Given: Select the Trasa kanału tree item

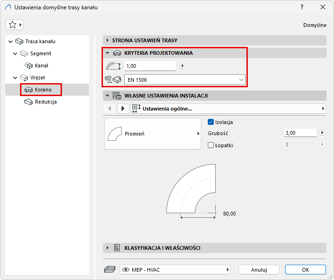Looking at the screenshot, I should (x=41, y=41).
